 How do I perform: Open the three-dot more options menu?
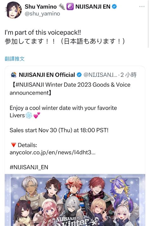142,7
